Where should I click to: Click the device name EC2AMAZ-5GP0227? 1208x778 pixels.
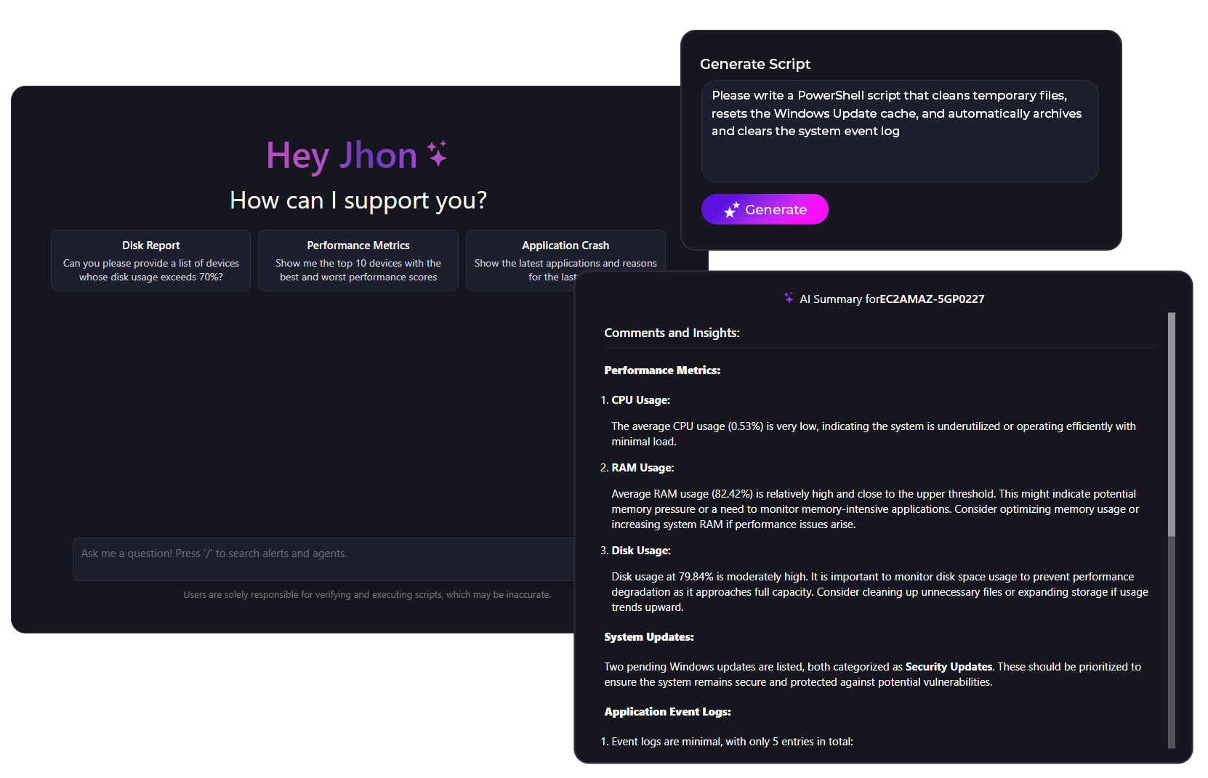point(932,299)
